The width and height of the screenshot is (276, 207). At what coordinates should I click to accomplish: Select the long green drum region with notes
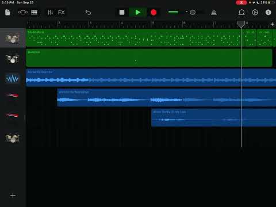(135, 38)
